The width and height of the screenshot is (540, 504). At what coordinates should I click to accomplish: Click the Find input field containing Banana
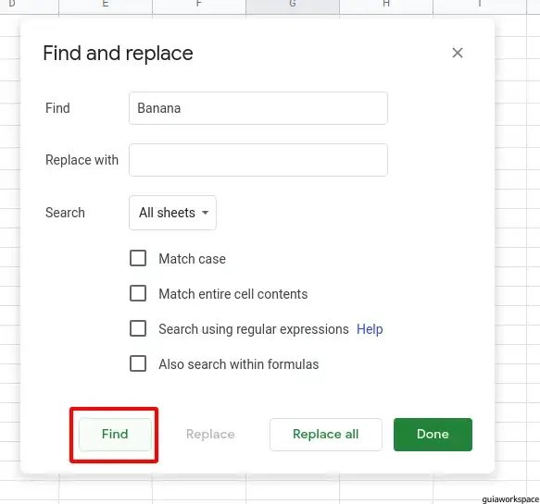pyautogui.click(x=258, y=108)
